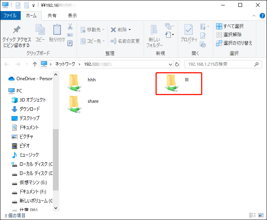This screenshot has height=220, width=267.
Task: Open 3D オブジェクト in navigation pane
Action: click(x=29, y=100)
